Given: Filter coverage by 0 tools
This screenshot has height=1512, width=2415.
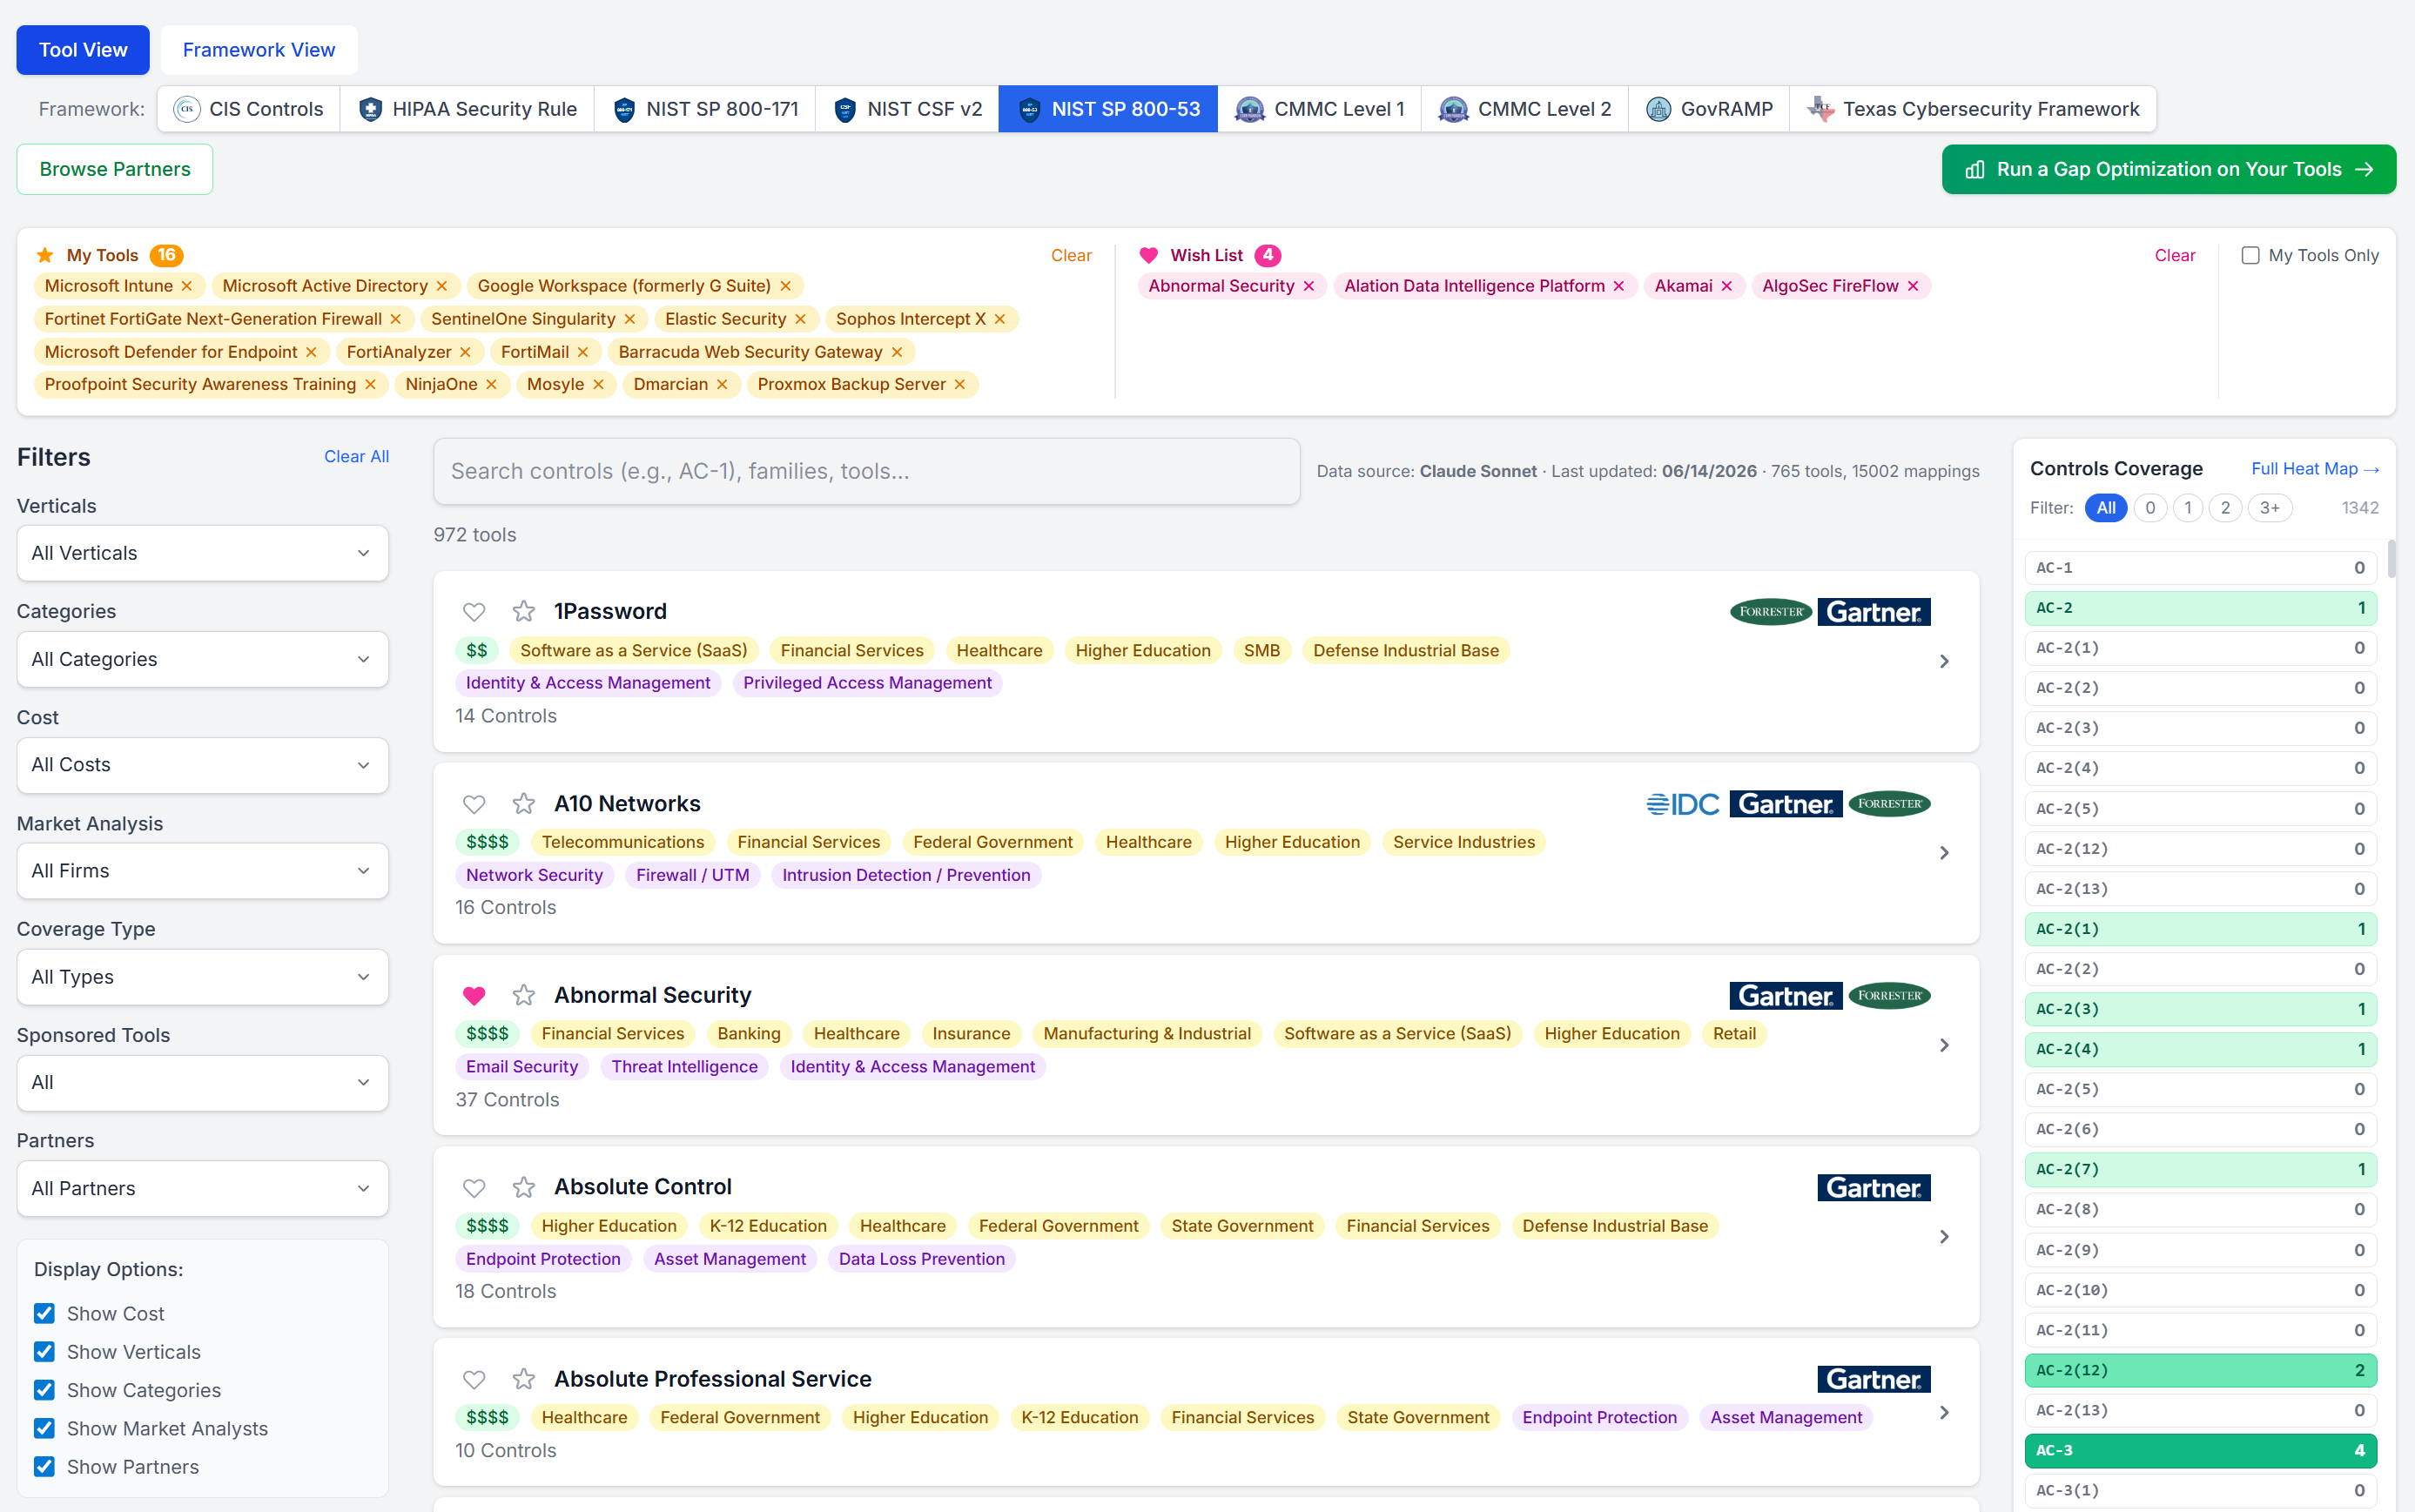Looking at the screenshot, I should 2150,508.
